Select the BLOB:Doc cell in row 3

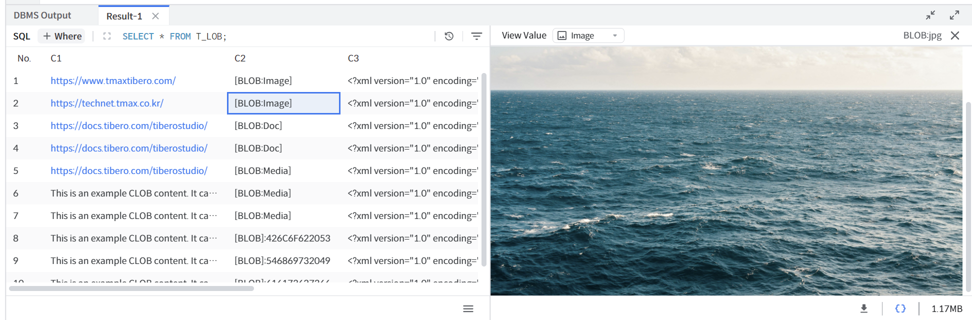258,125
